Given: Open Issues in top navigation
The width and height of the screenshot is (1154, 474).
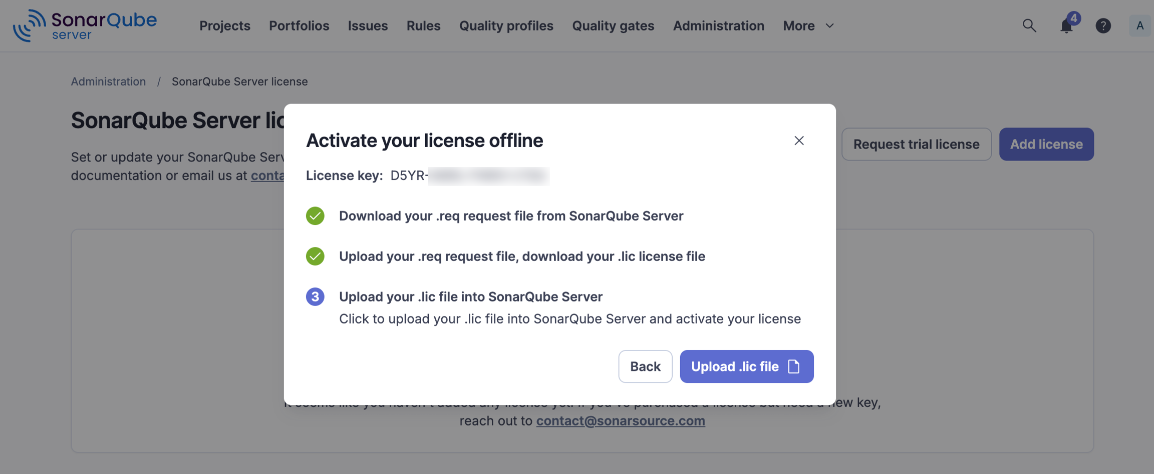Looking at the screenshot, I should click(x=368, y=25).
